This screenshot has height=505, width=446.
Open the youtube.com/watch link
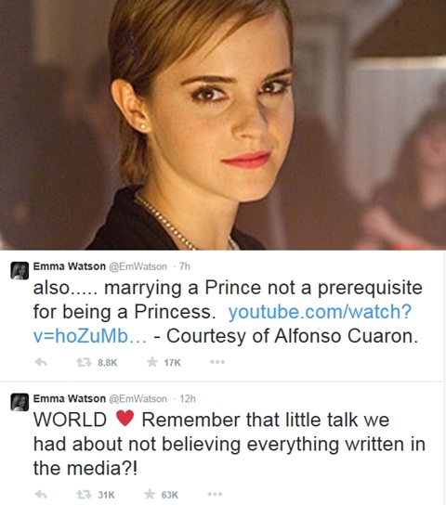click(x=222, y=324)
